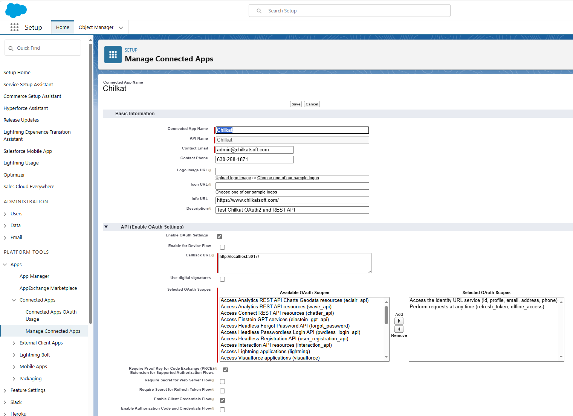573x416 pixels.
Task: Click the Remove scope arrow button
Action: [399, 329]
